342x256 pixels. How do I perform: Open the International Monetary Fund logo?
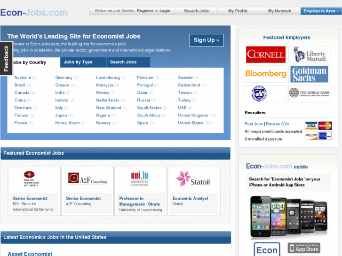(x=265, y=93)
